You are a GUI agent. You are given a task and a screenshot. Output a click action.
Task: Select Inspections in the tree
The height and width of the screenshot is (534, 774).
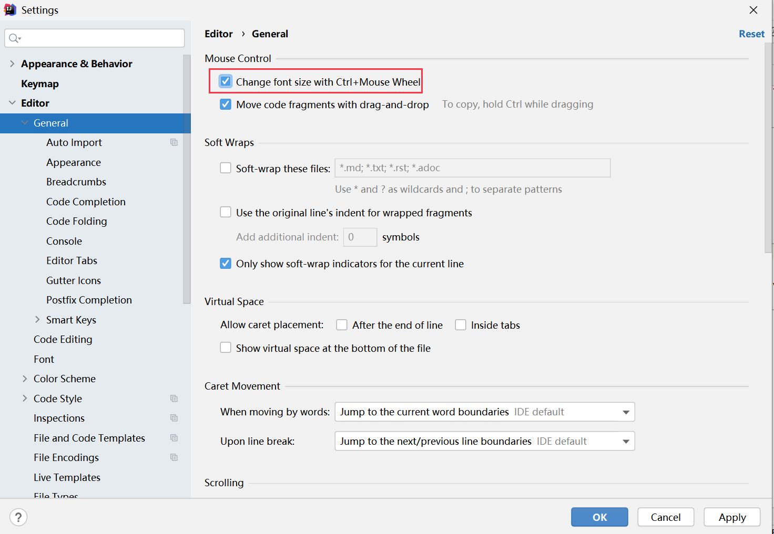coord(59,418)
